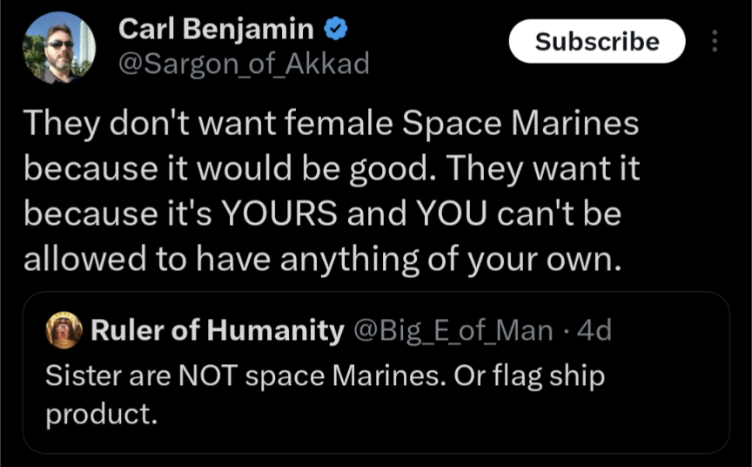
Task: Click the 4d timestamp on quoted post
Action: click(x=594, y=330)
